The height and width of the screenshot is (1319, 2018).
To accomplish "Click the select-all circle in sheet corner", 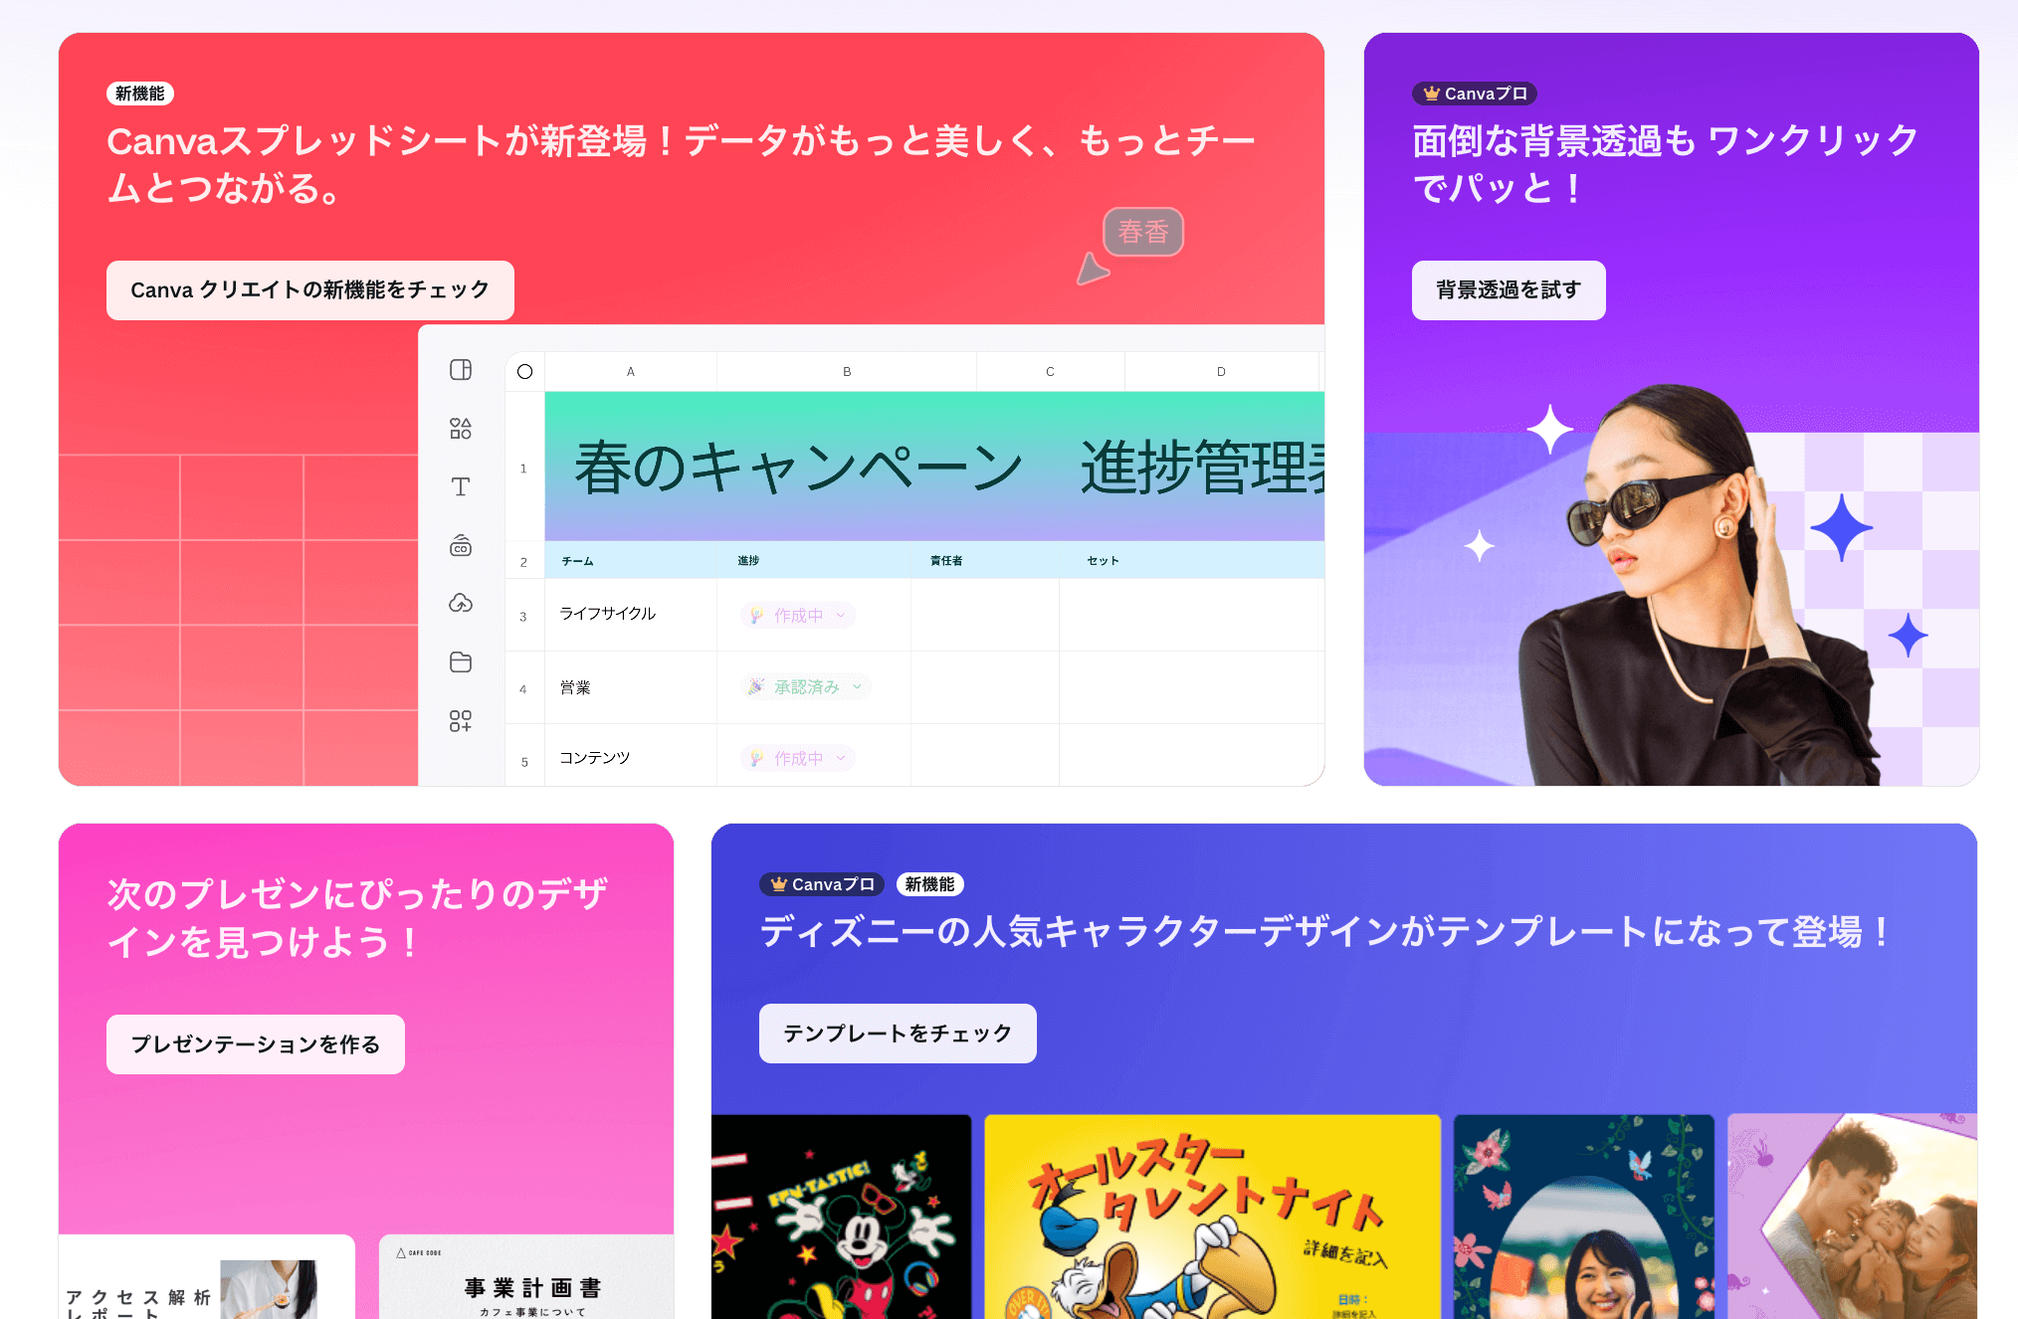I will click(525, 372).
